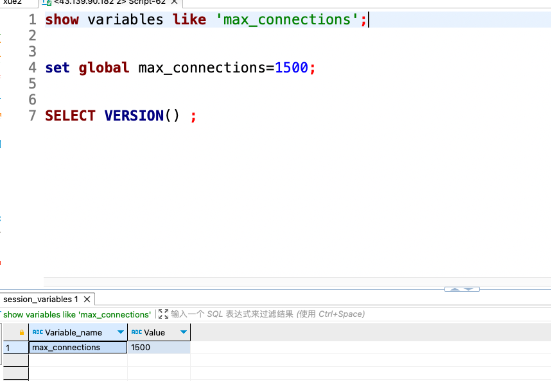Viewport: 551px width, 381px height.
Task: Select the 1500 value cell
Action: pos(159,347)
